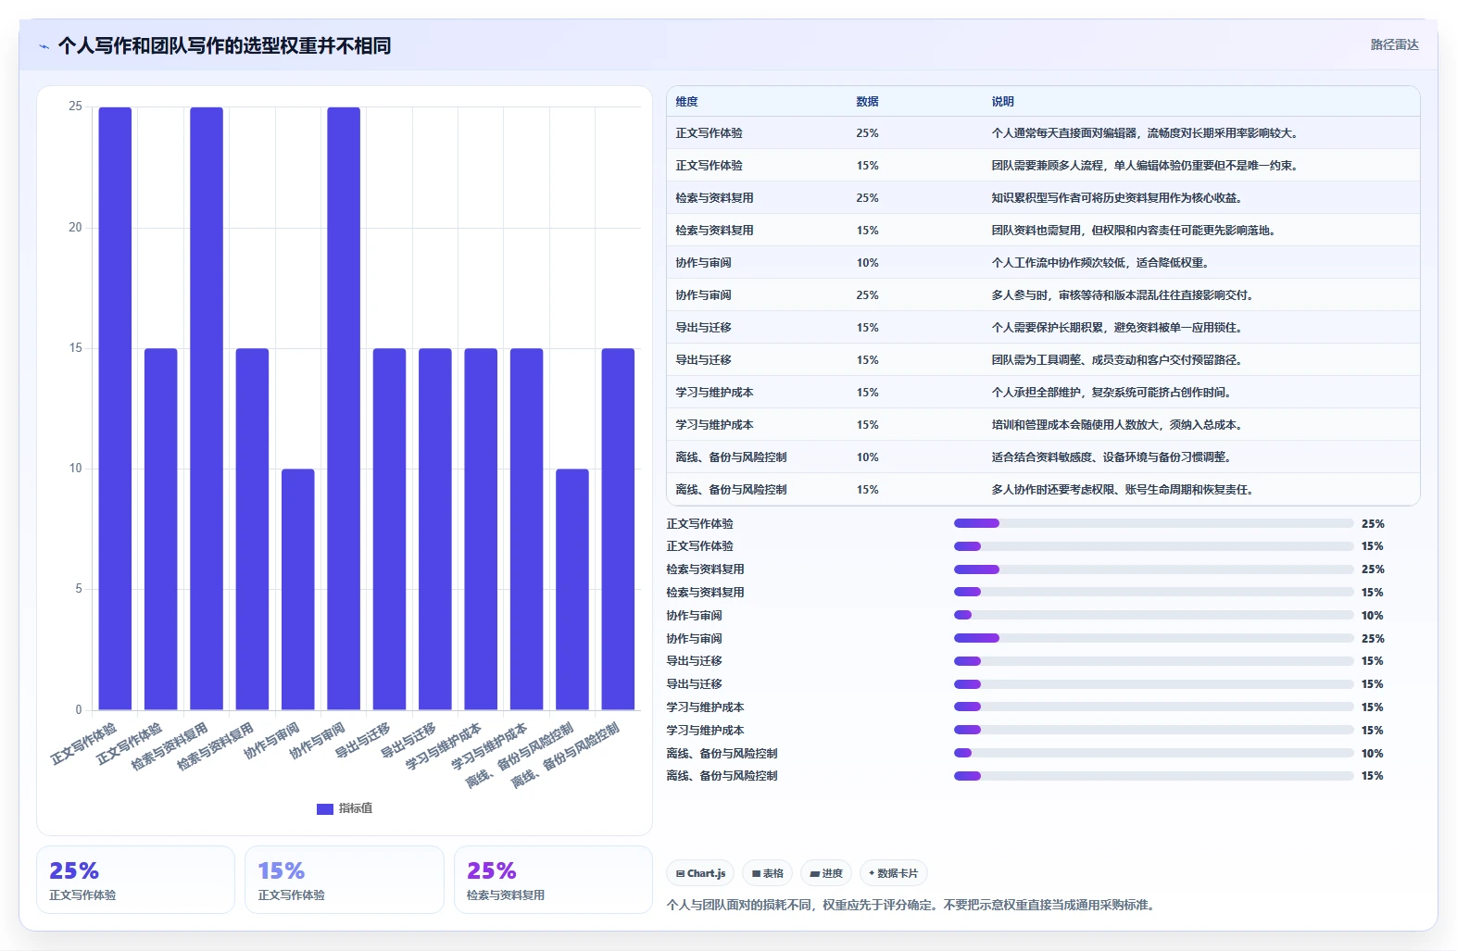Viewport: 1457px width, 951px height.
Task: Open the 15% 正文写作体验 stat card
Action: 345,880
